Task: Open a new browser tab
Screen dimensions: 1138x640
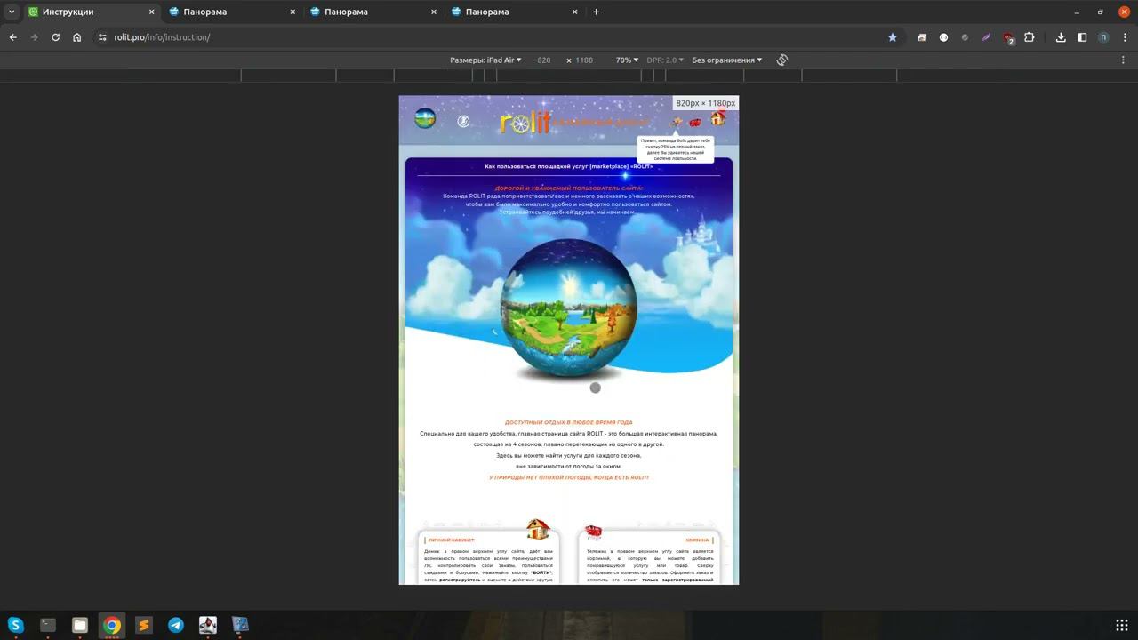Action: [596, 12]
